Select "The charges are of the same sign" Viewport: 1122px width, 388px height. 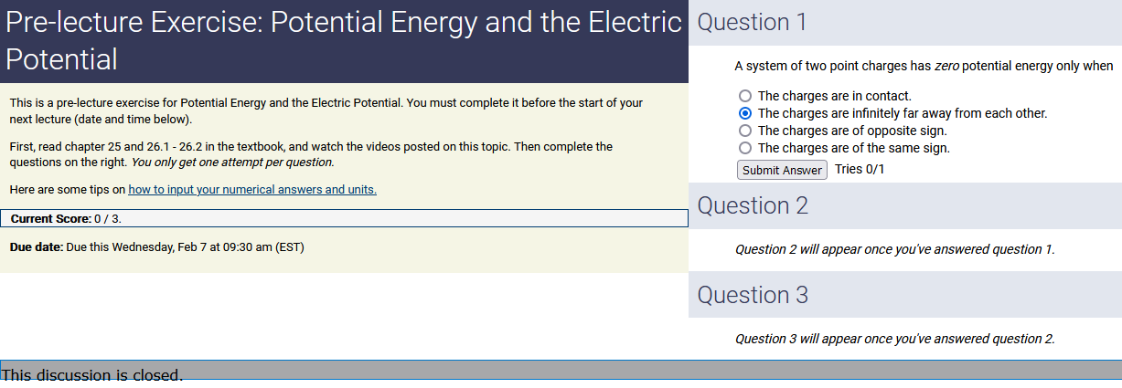(x=745, y=148)
